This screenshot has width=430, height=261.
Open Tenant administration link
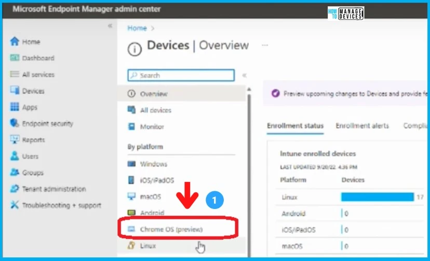[x=54, y=189]
